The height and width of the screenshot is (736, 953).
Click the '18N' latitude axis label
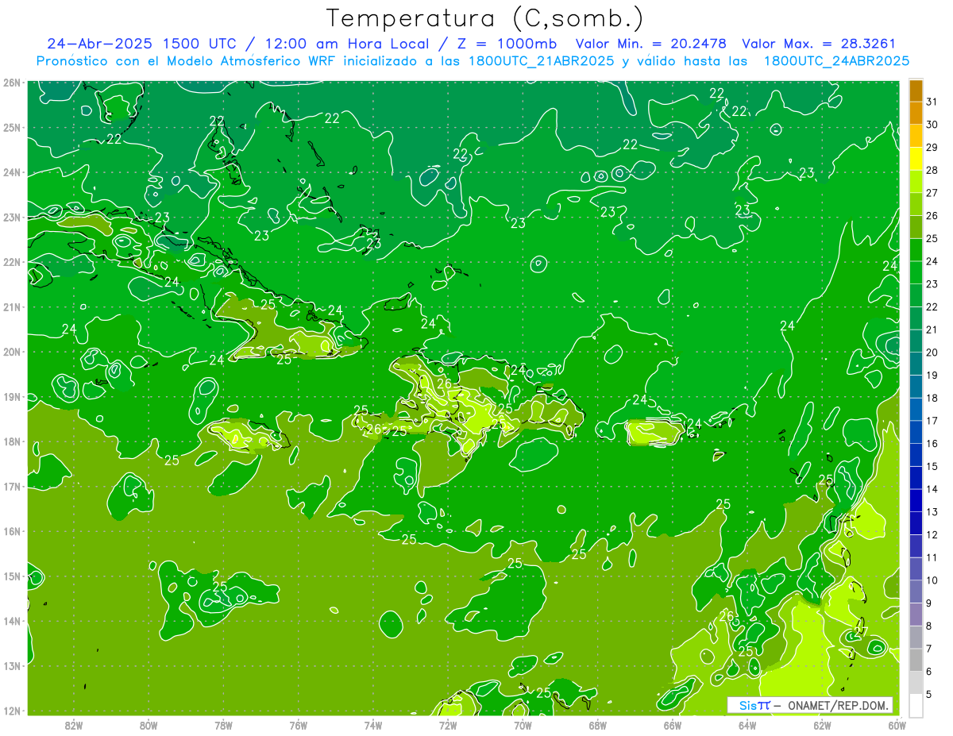(12, 441)
